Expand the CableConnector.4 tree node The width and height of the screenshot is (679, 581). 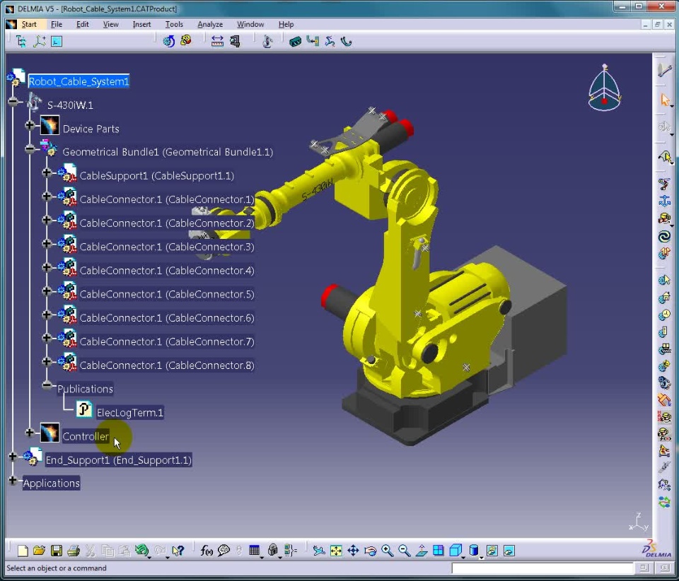(x=47, y=267)
